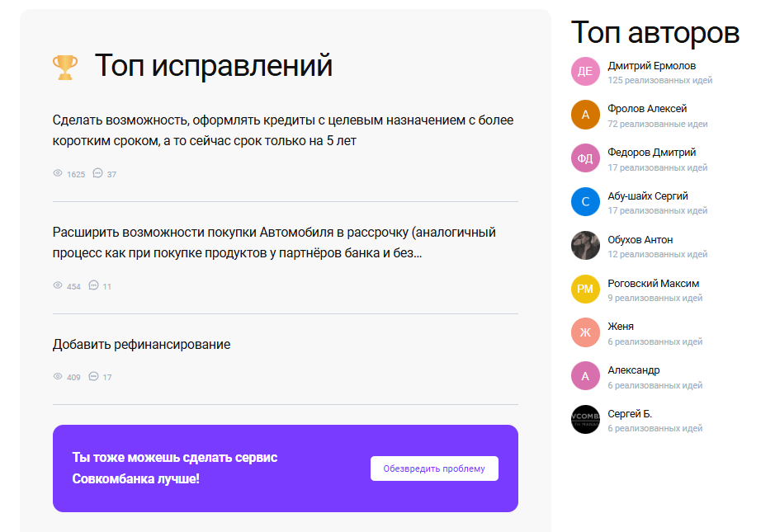Open author Александр's name link

tap(633, 370)
